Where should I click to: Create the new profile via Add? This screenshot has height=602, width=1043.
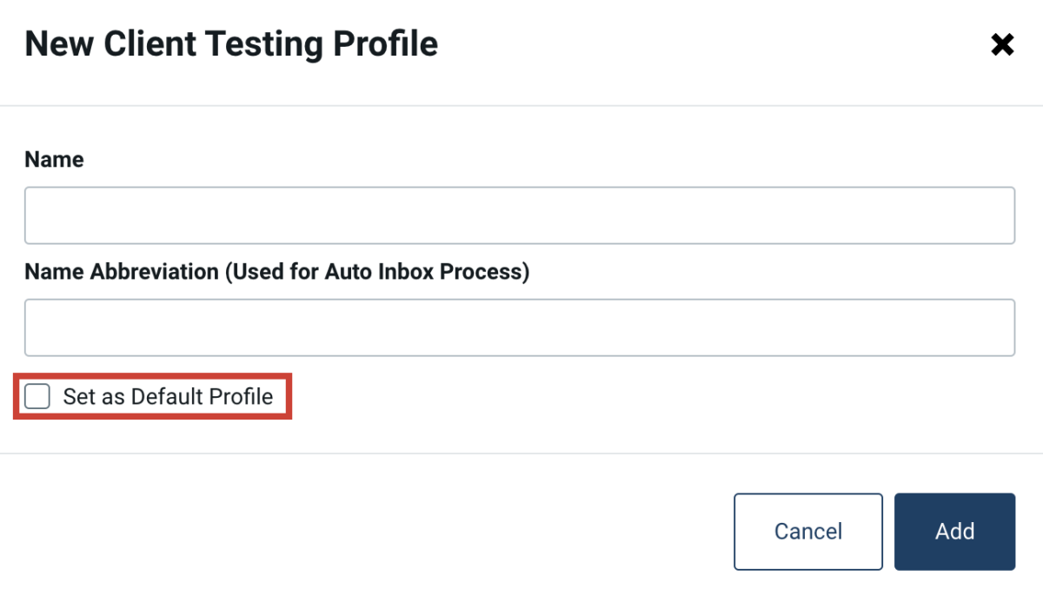tap(953, 531)
